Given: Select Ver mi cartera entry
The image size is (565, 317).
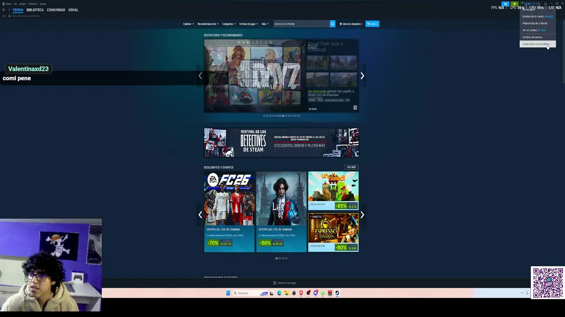Looking at the screenshot, I should click(x=538, y=30).
